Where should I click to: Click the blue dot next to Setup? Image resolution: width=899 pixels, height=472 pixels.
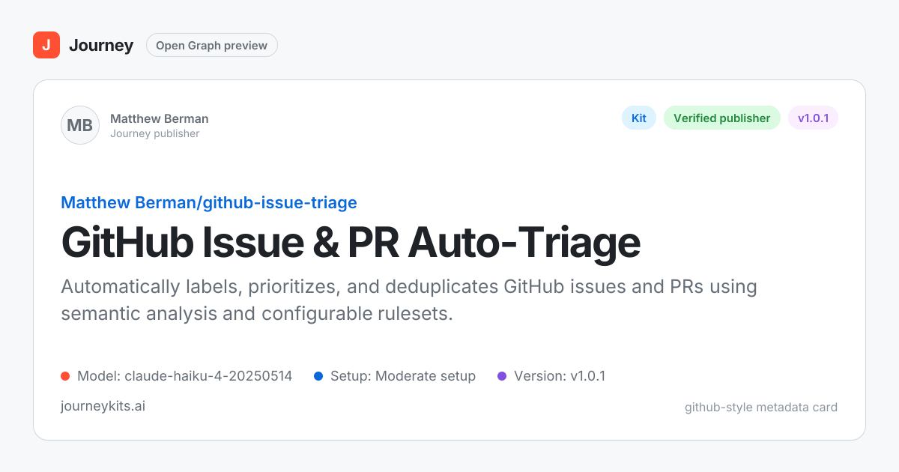(318, 376)
